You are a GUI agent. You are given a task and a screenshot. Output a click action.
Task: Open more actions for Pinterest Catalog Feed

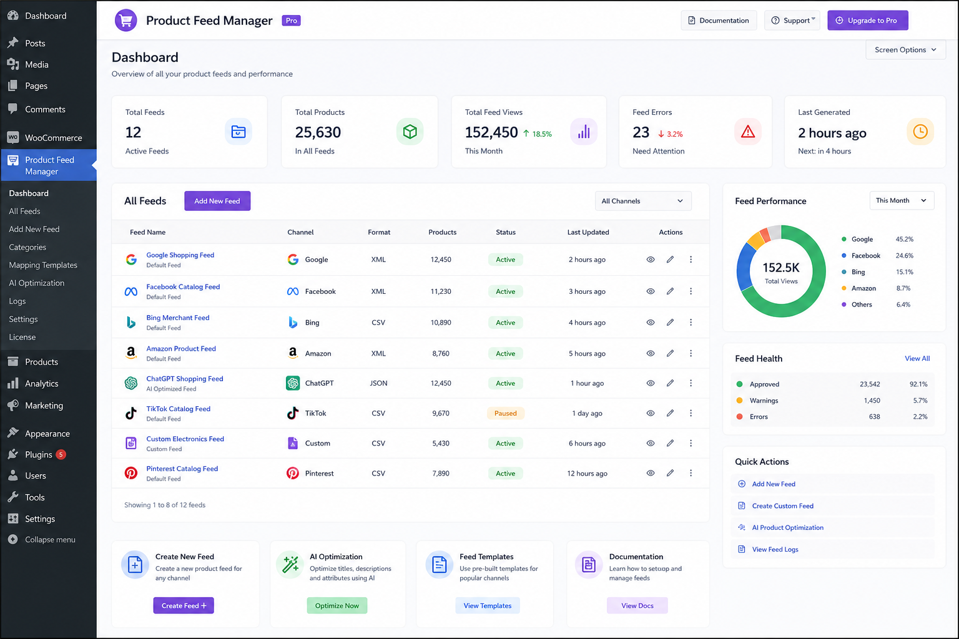tap(691, 473)
